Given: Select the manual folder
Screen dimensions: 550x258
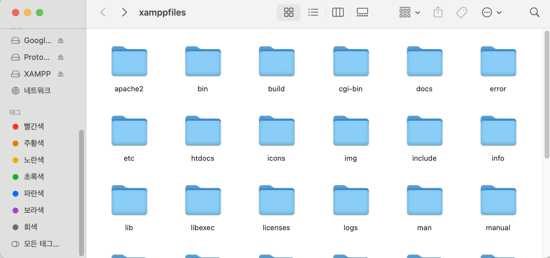Looking at the screenshot, I should (498, 200).
